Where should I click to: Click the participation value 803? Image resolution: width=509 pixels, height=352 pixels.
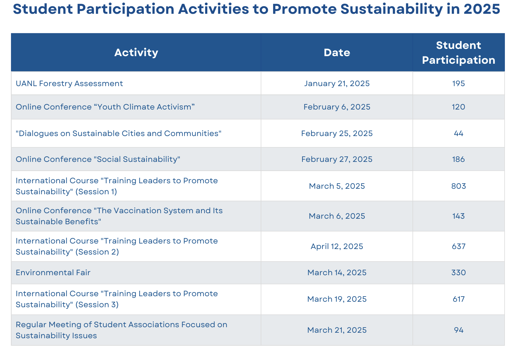pyautogui.click(x=459, y=186)
